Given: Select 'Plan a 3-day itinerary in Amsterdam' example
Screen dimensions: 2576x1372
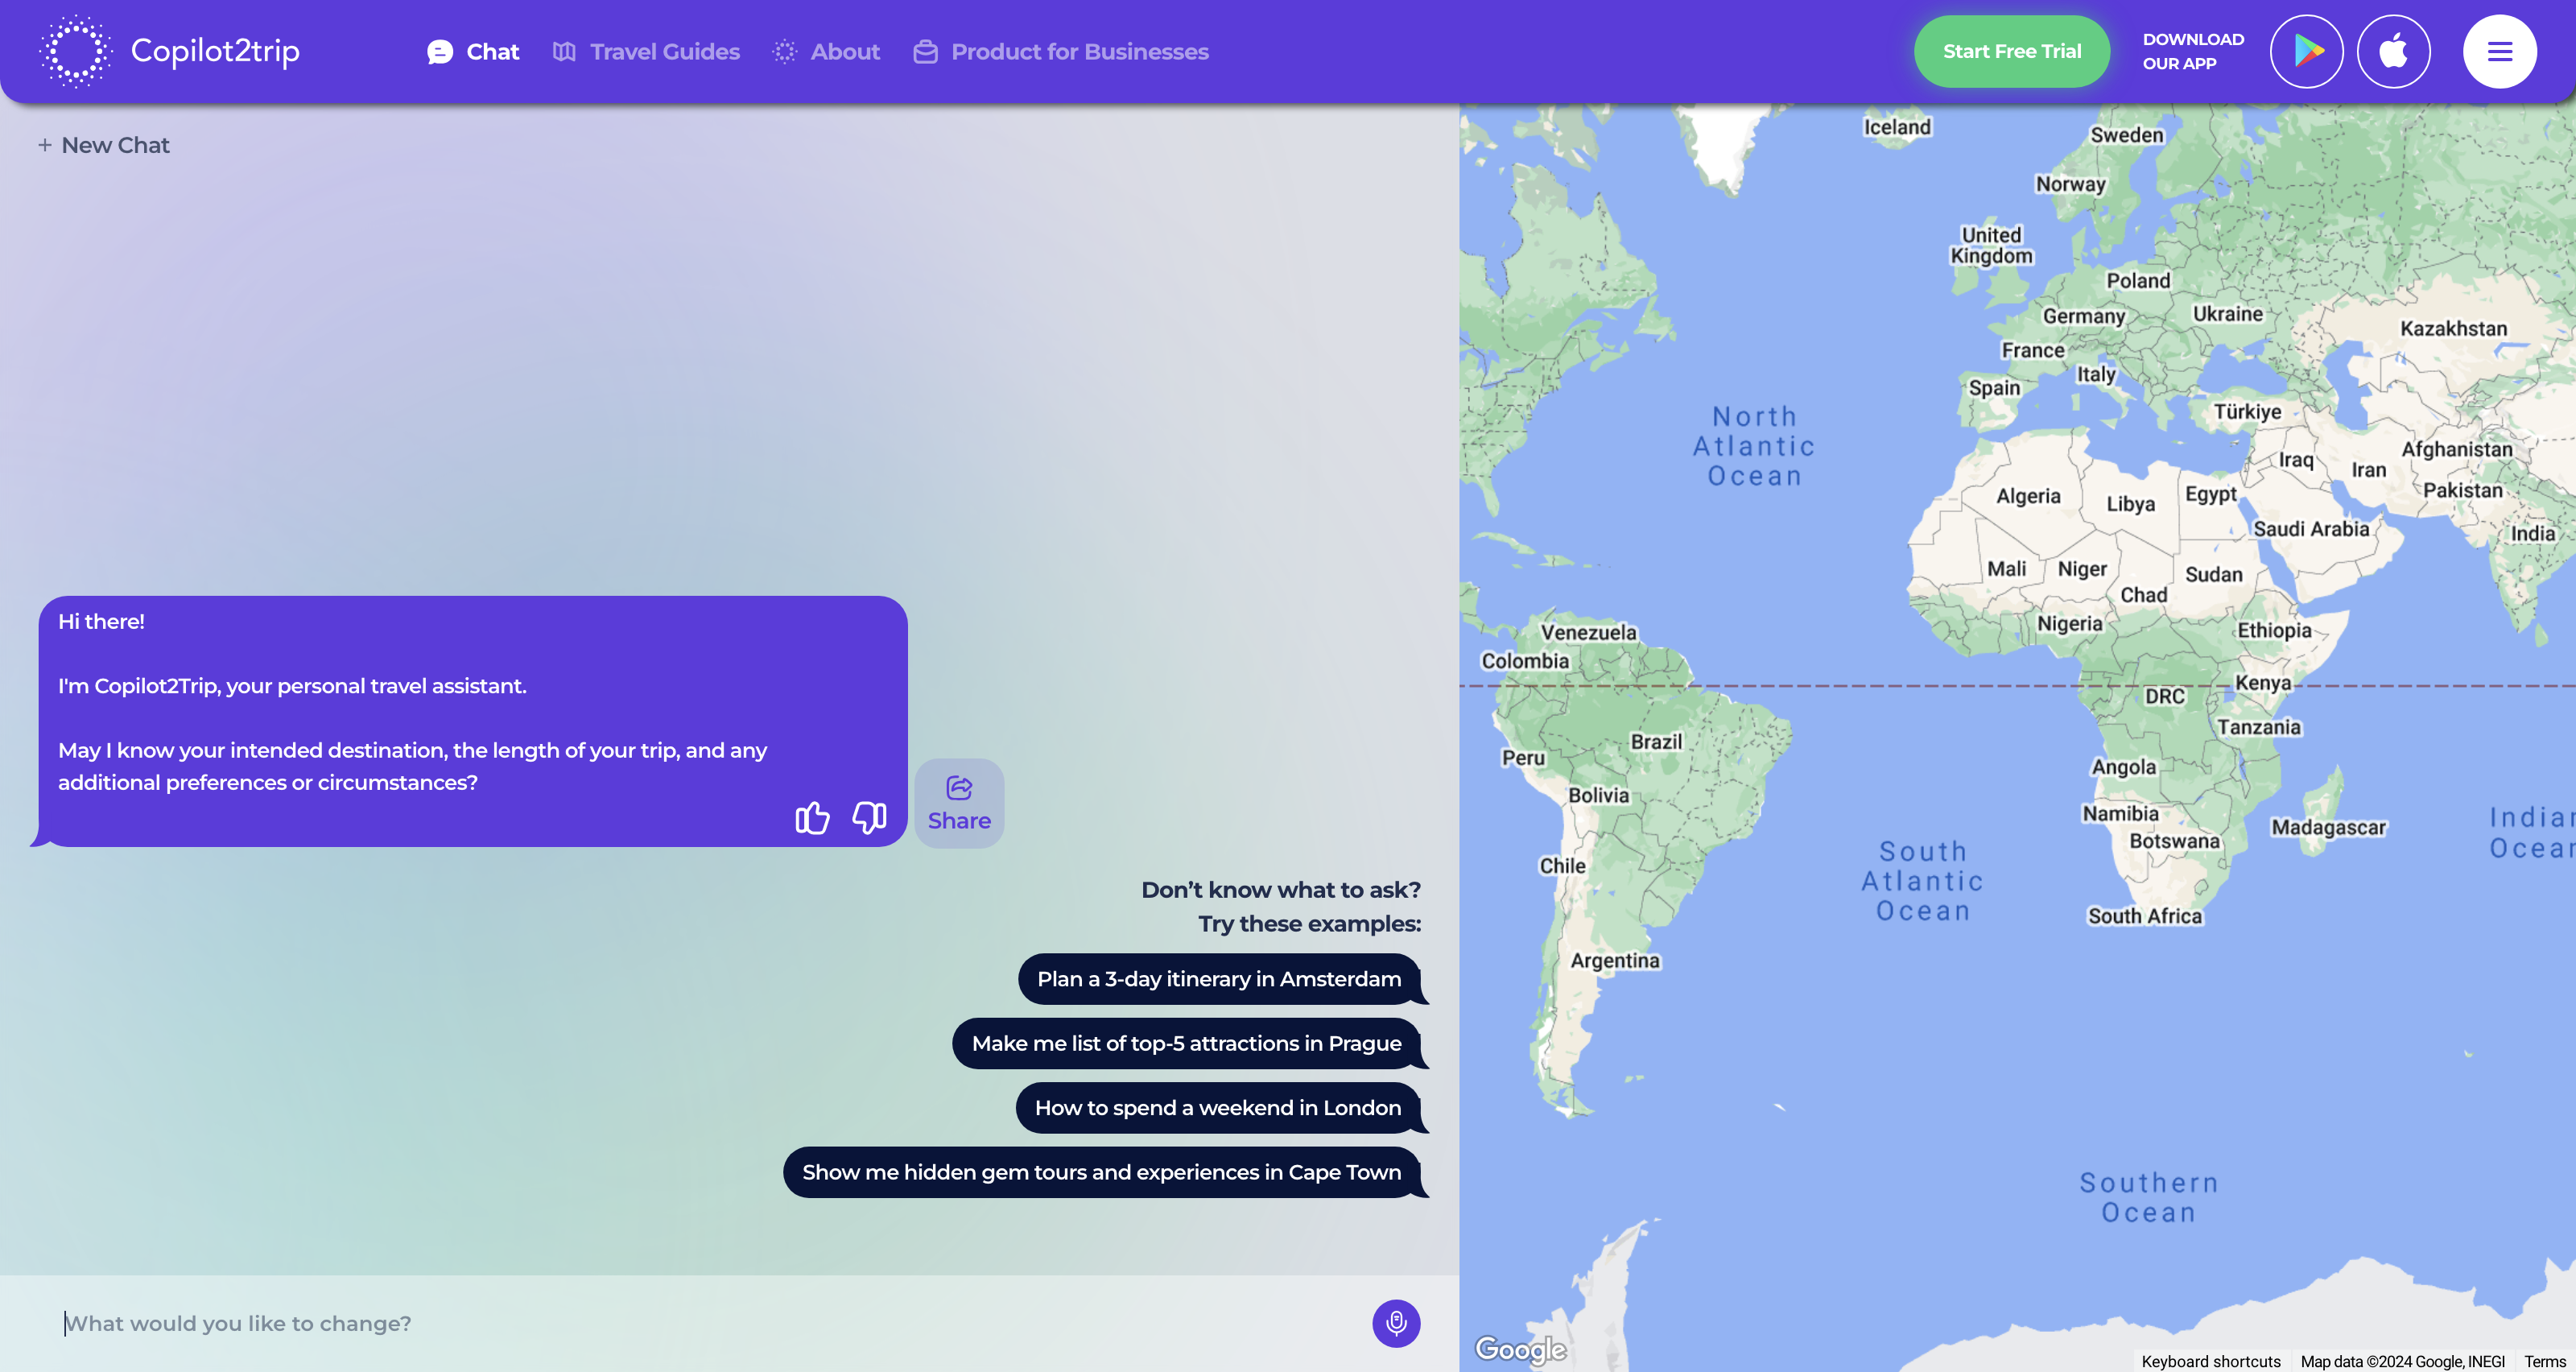Looking at the screenshot, I should [x=1219, y=979].
